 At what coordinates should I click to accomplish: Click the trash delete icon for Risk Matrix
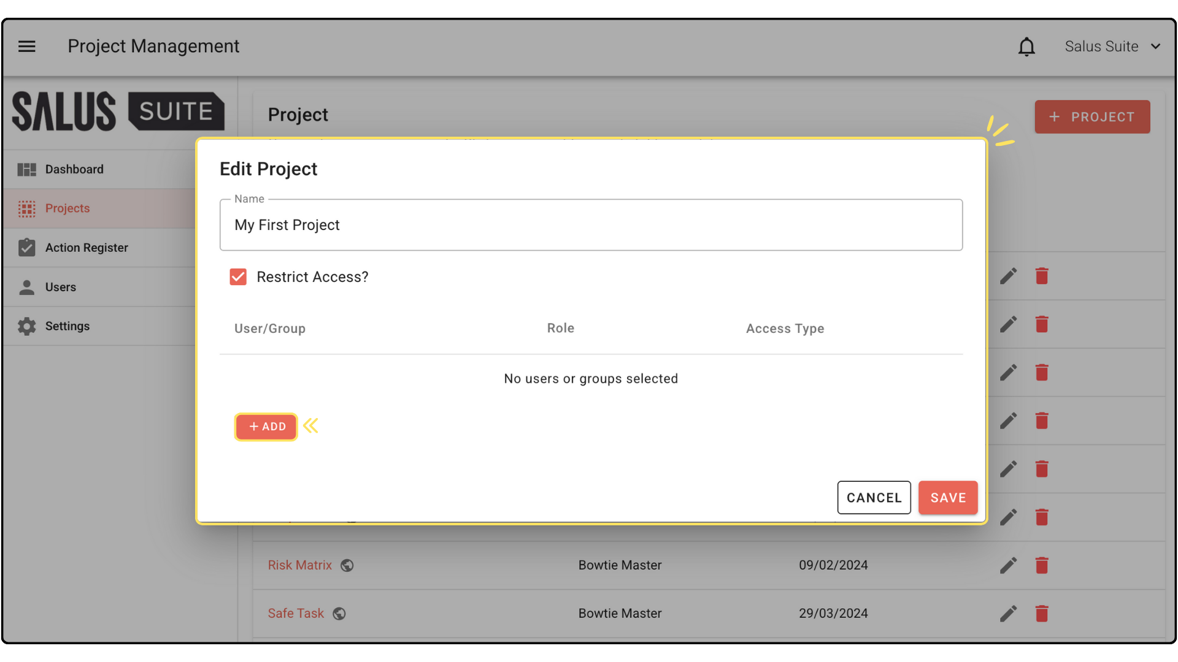click(1042, 565)
